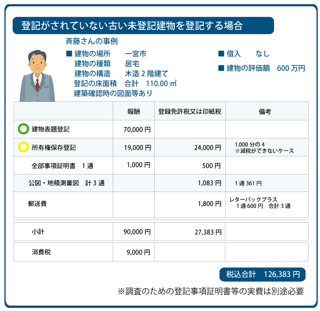
Task: Click the businessman avatar illustration
Action: click(x=37, y=76)
